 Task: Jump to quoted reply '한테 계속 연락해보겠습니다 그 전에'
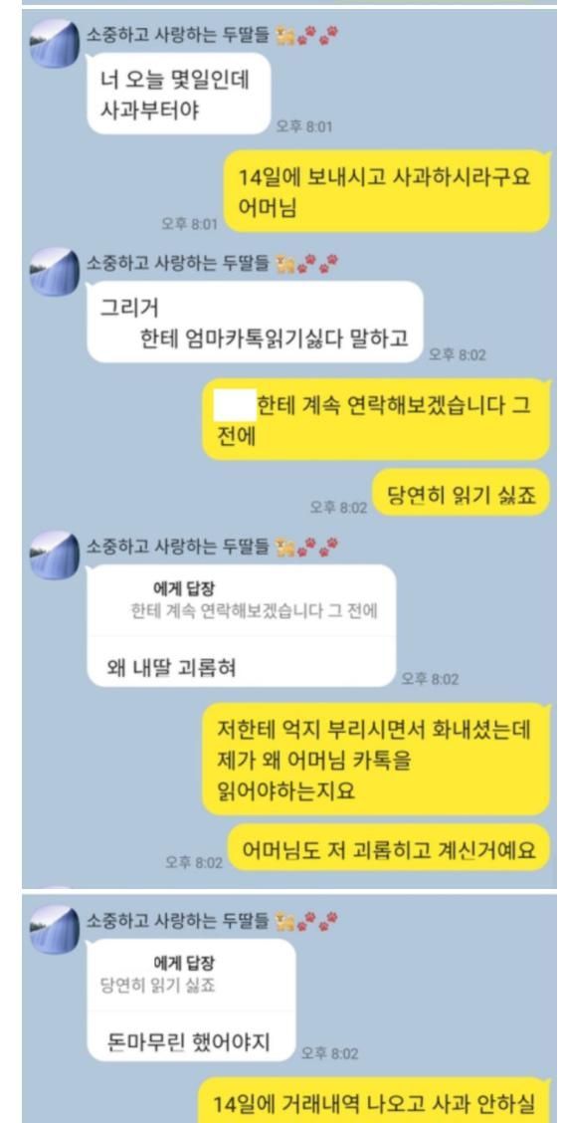[x=241, y=601]
